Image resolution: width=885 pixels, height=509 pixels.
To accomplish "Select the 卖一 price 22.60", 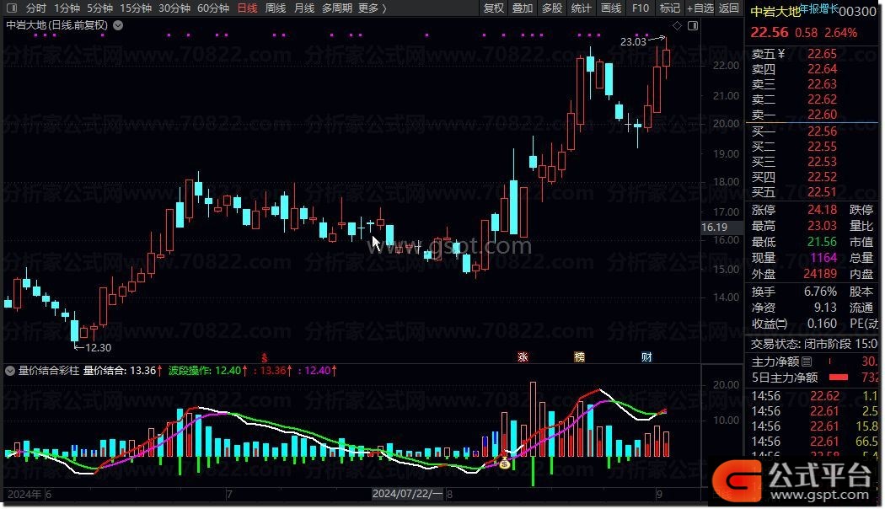I will 822,115.
